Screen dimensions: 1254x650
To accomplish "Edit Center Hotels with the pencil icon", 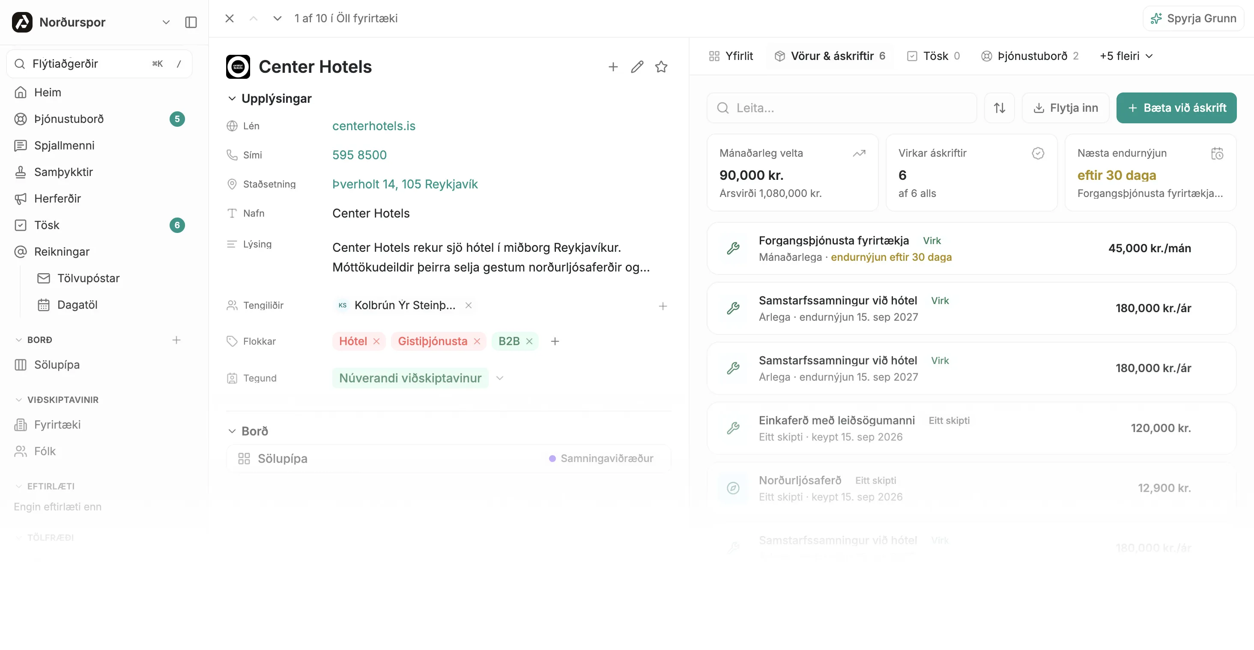I will pos(637,67).
